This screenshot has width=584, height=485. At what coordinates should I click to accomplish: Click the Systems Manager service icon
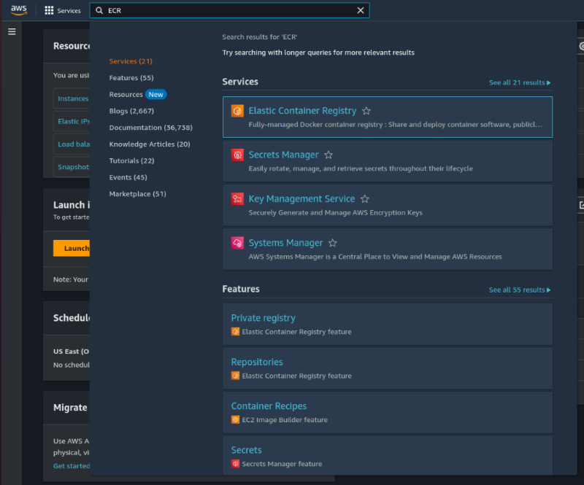click(237, 243)
